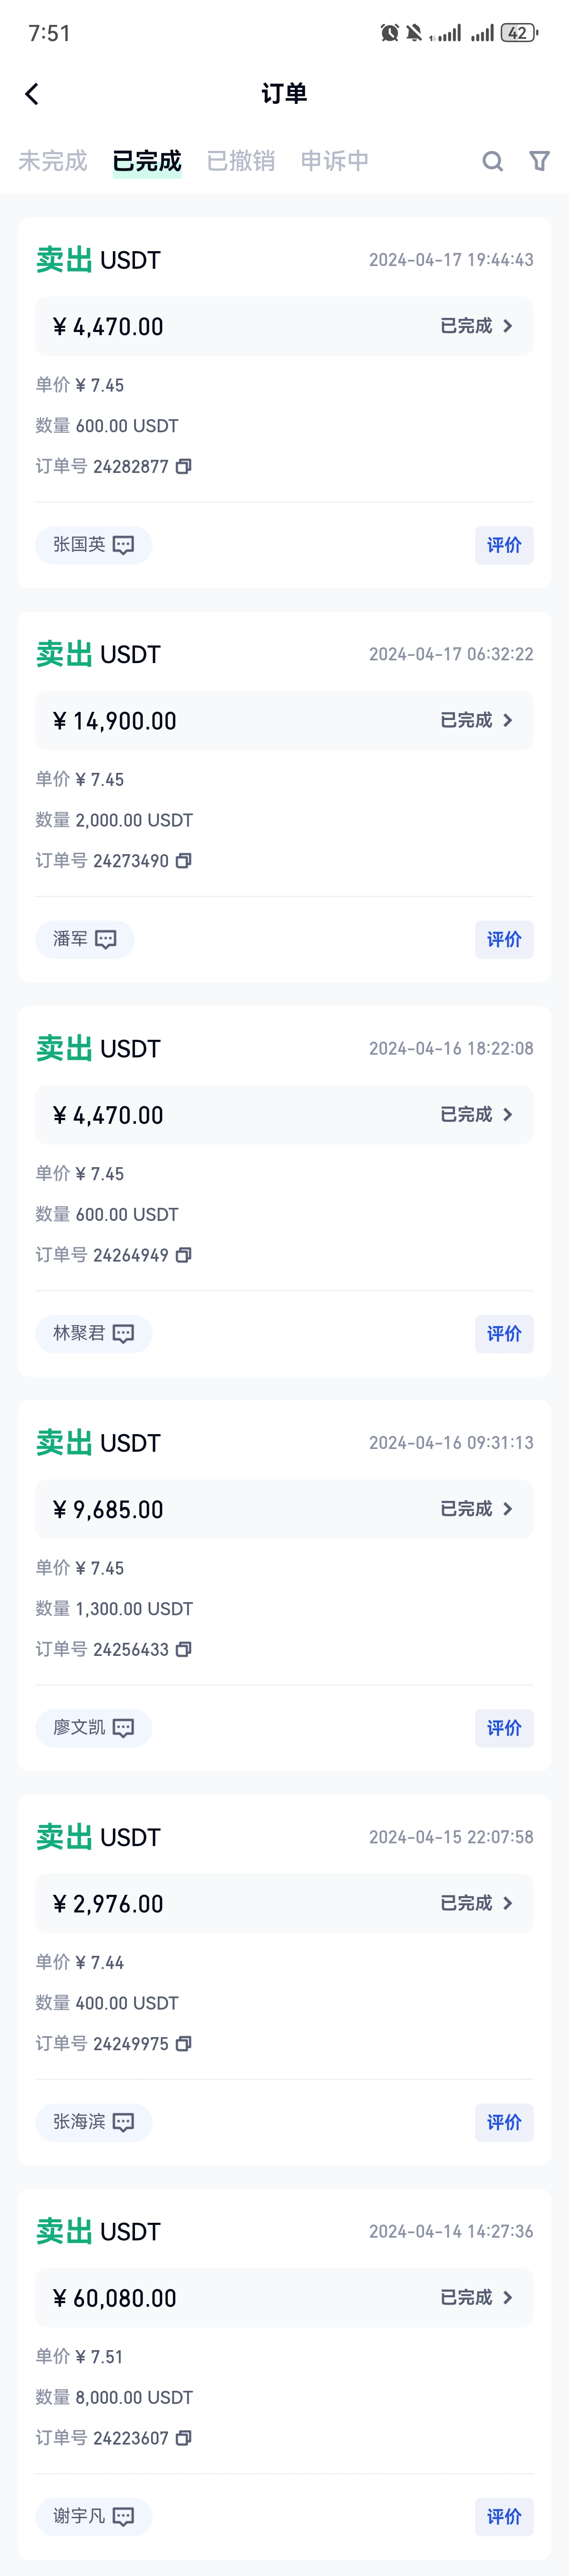Open chat with 谢宇凡
The image size is (569, 2576).
[123, 2516]
